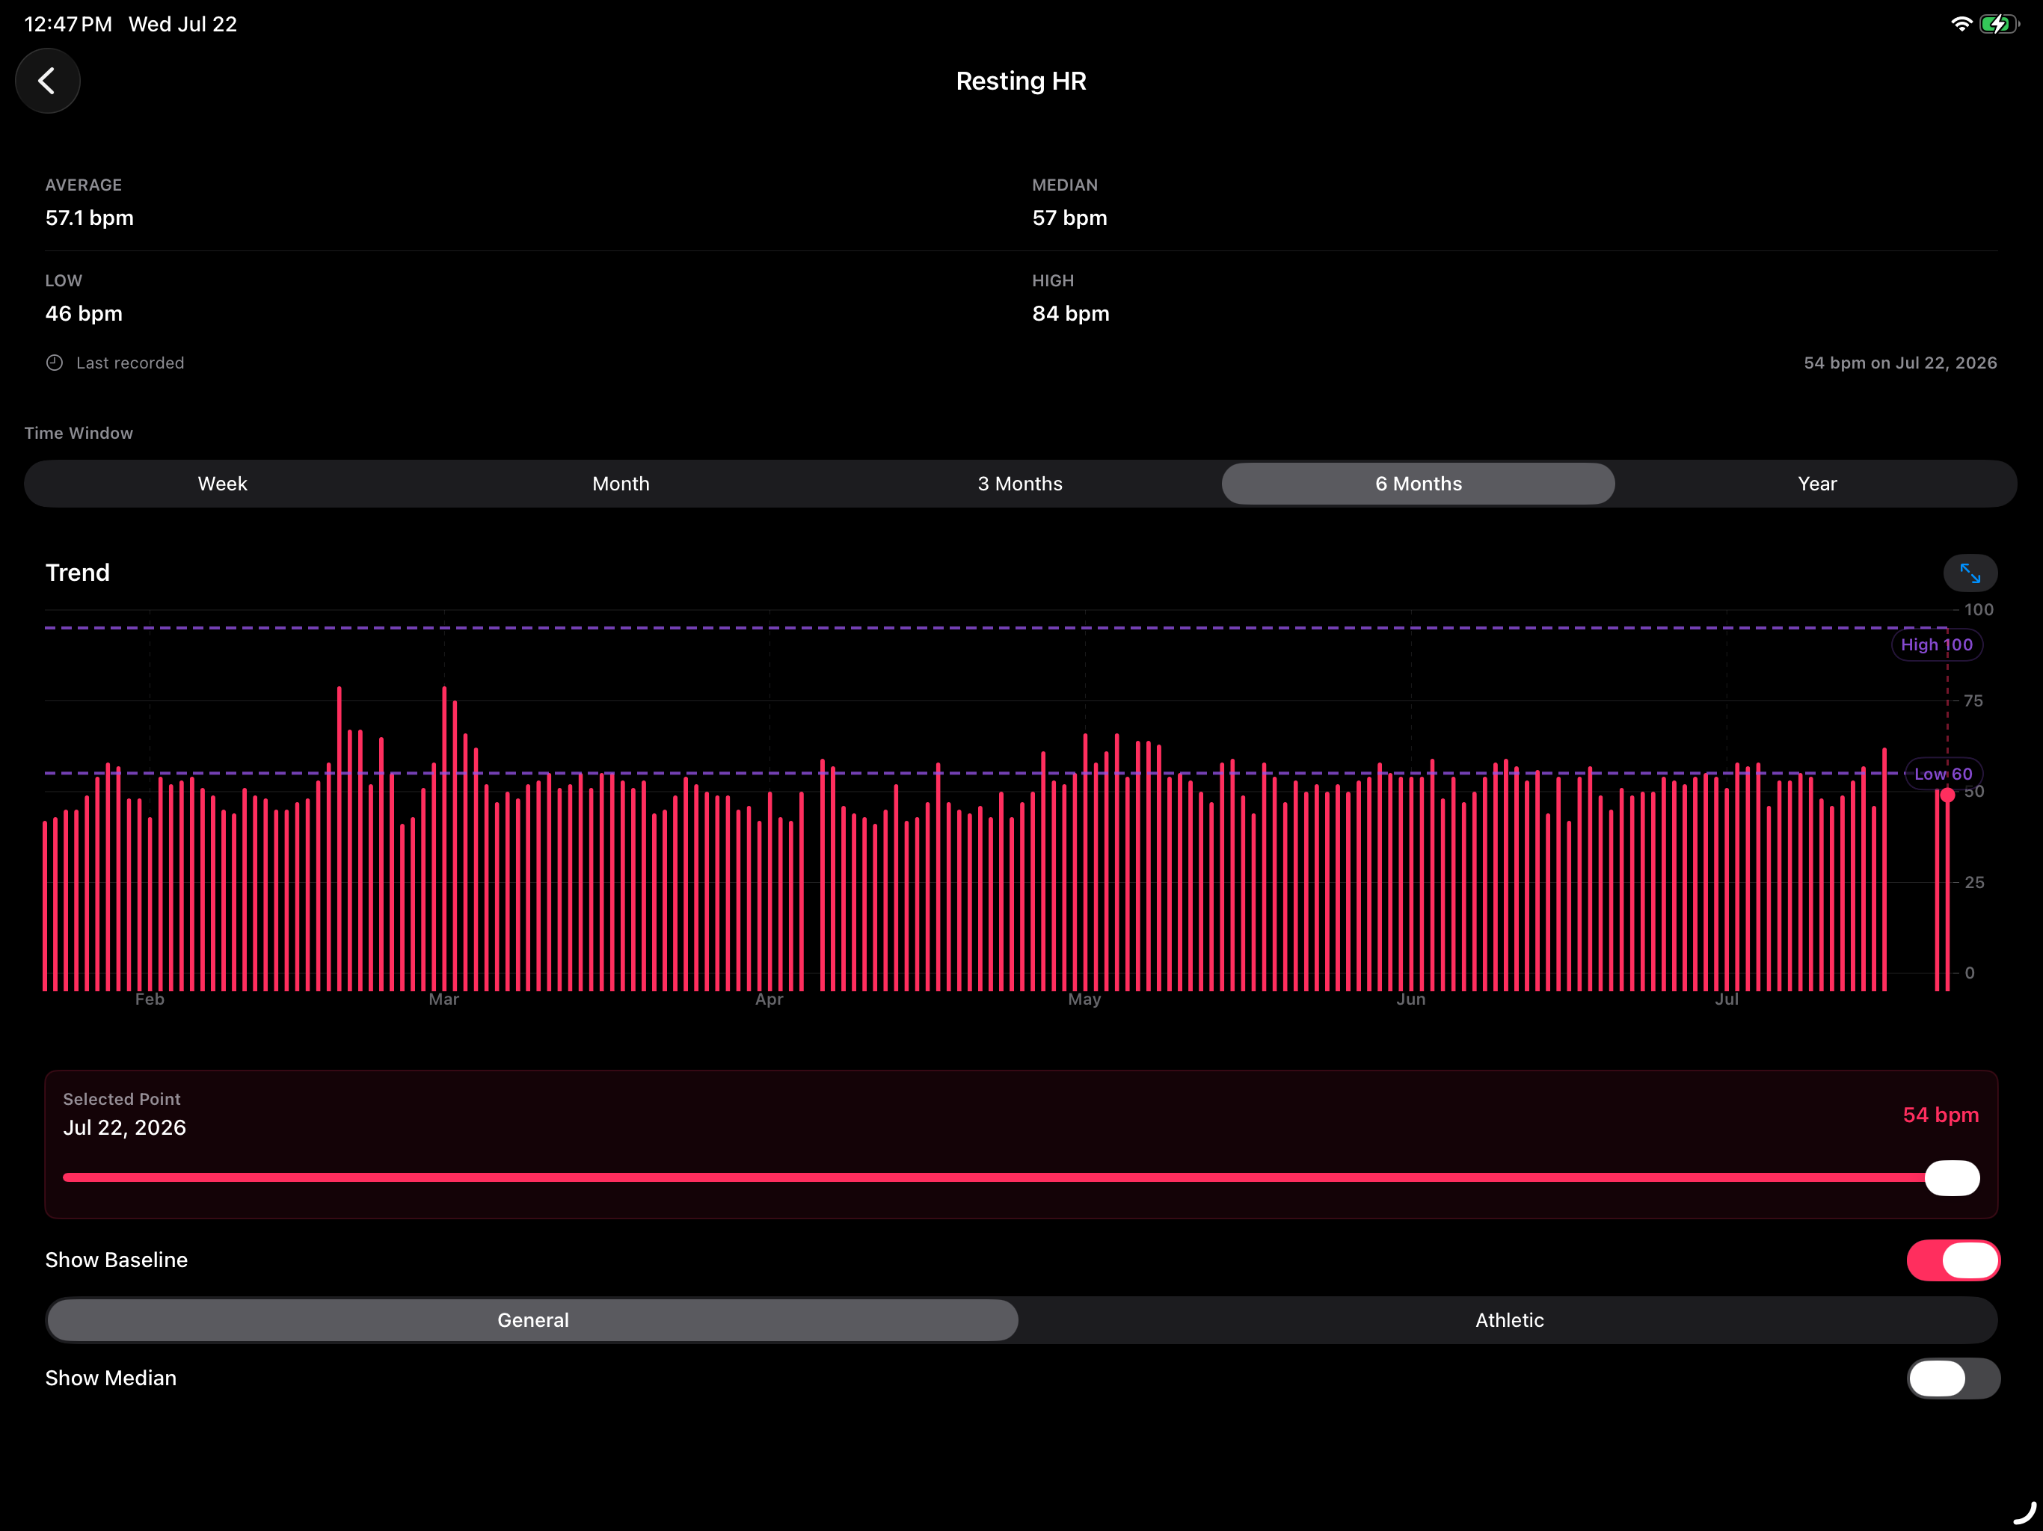Viewport: 2043px width, 1531px height.
Task: Tap the Mar label on the chart axis
Action: click(x=443, y=999)
